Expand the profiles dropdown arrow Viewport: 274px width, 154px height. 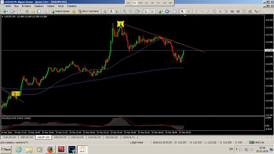[x=15, y=12]
